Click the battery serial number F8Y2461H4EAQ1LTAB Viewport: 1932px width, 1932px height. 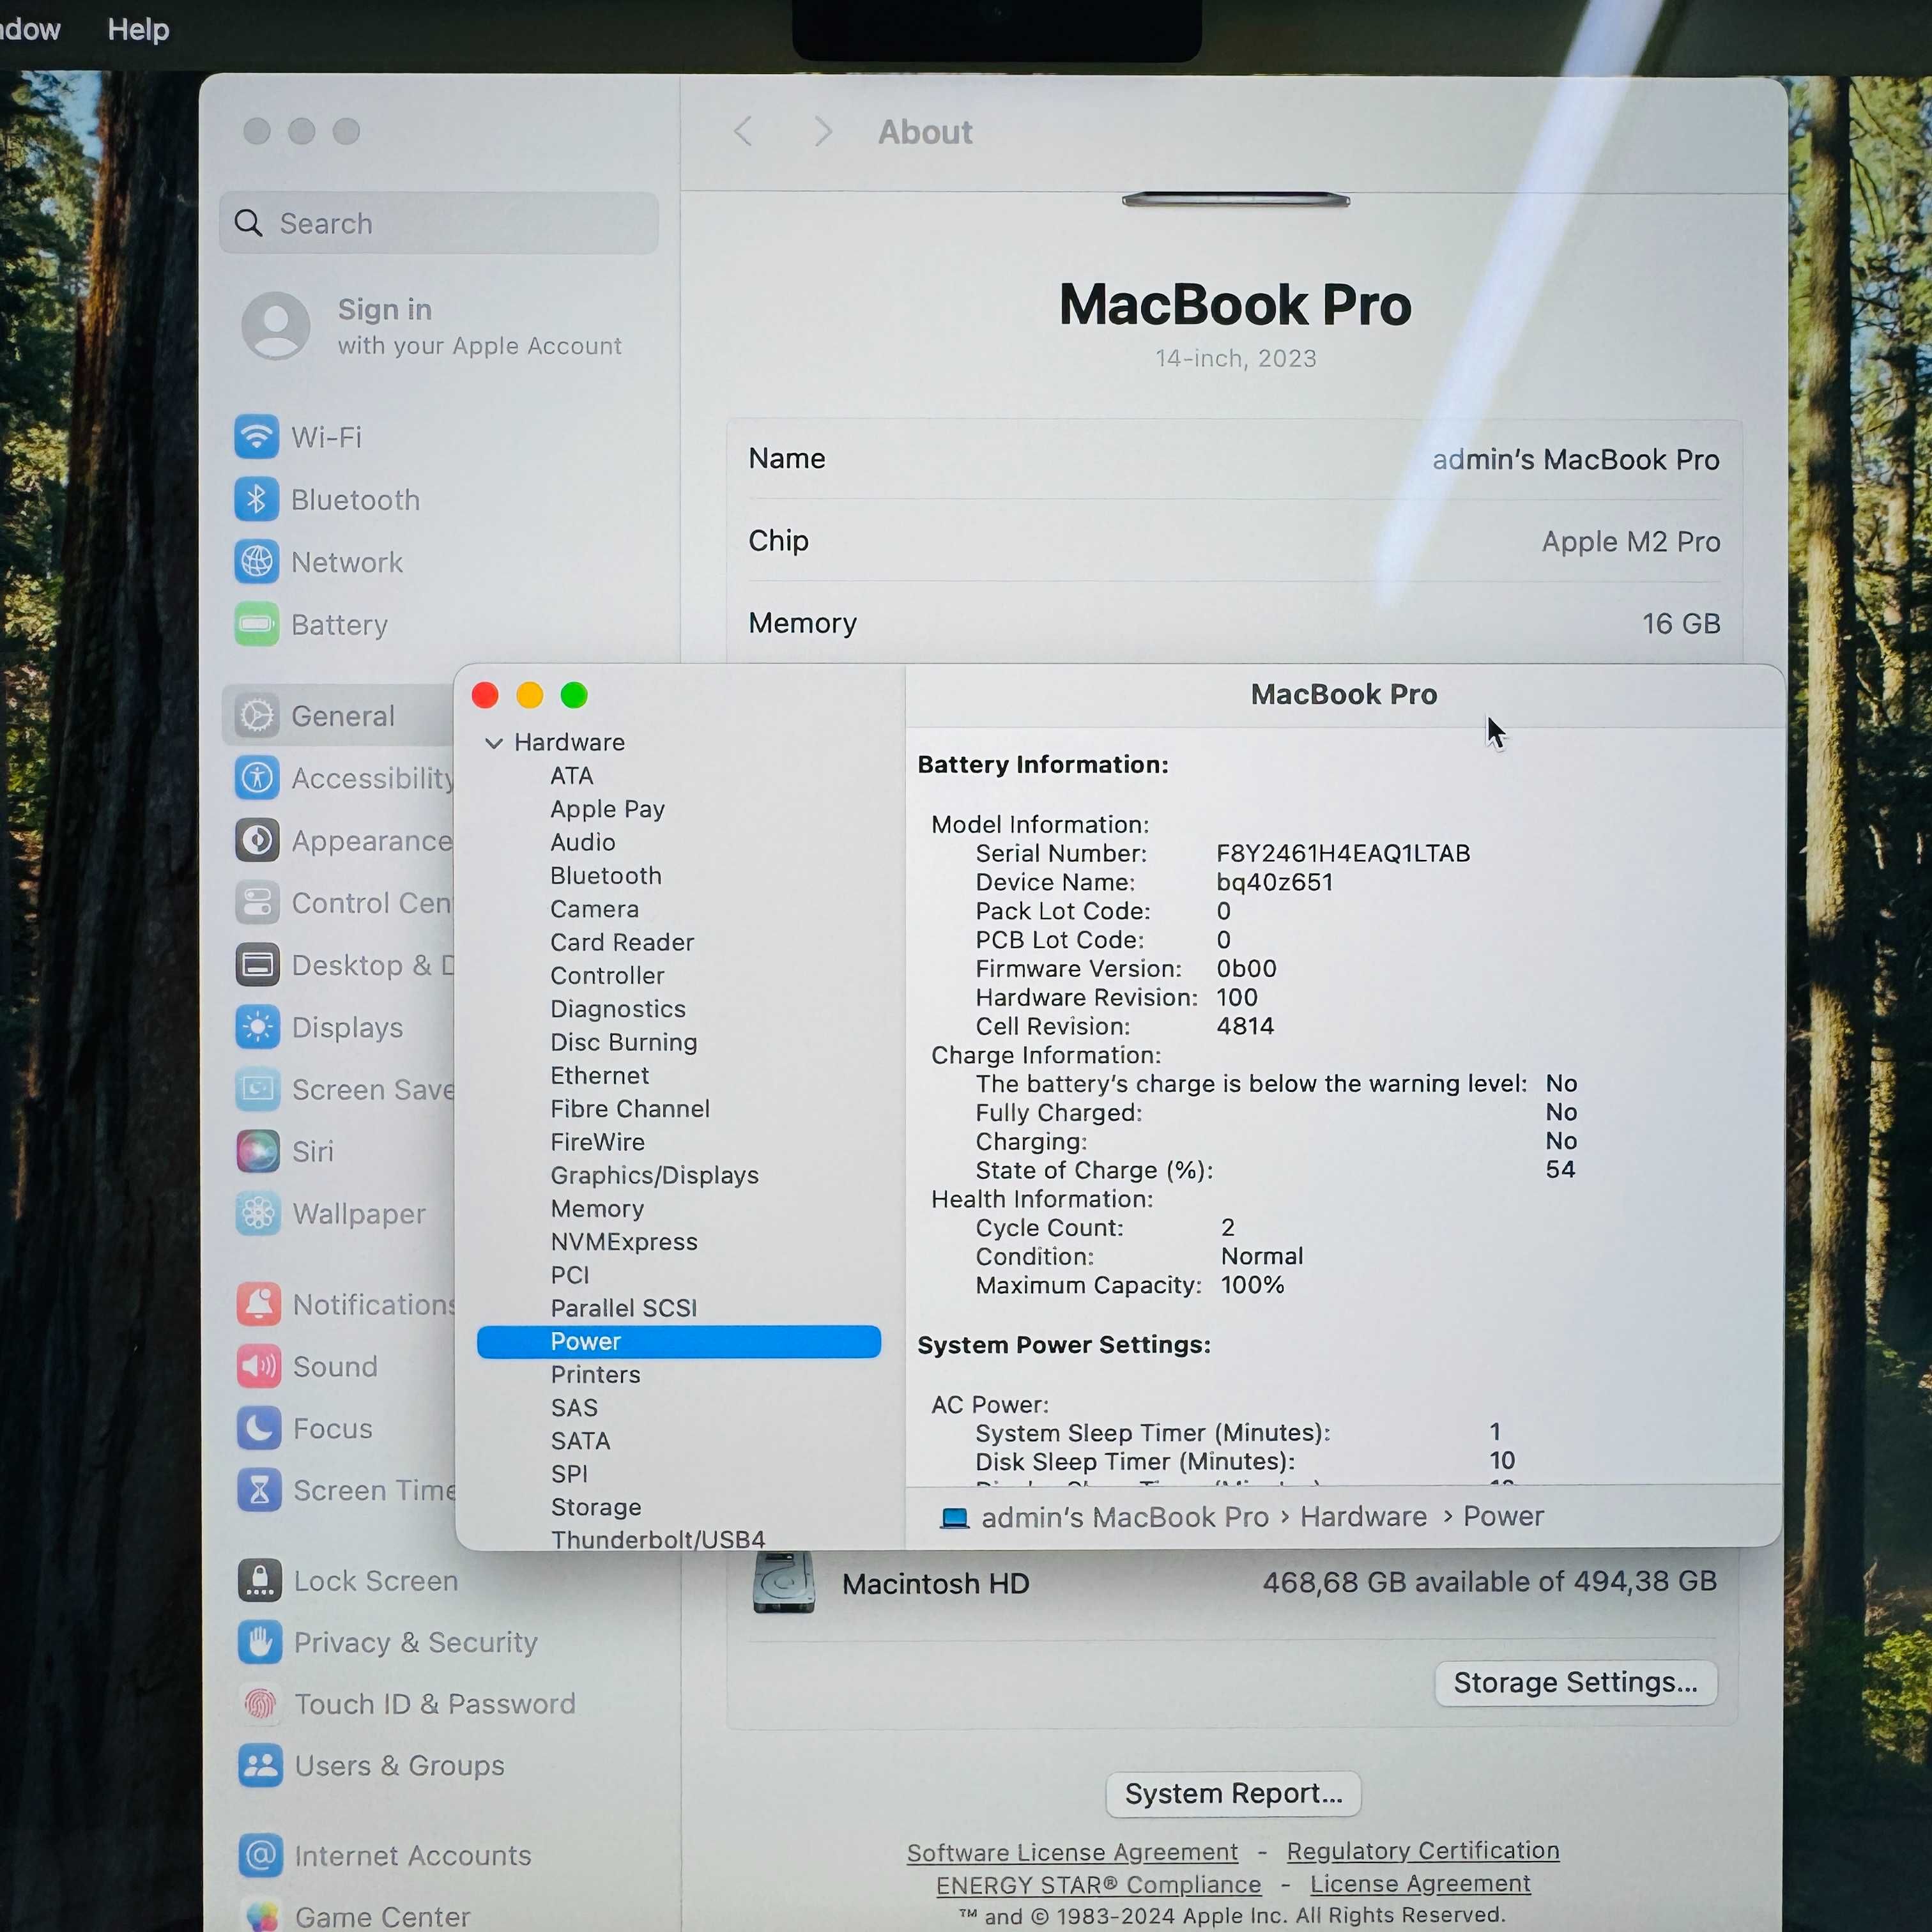click(x=1343, y=853)
